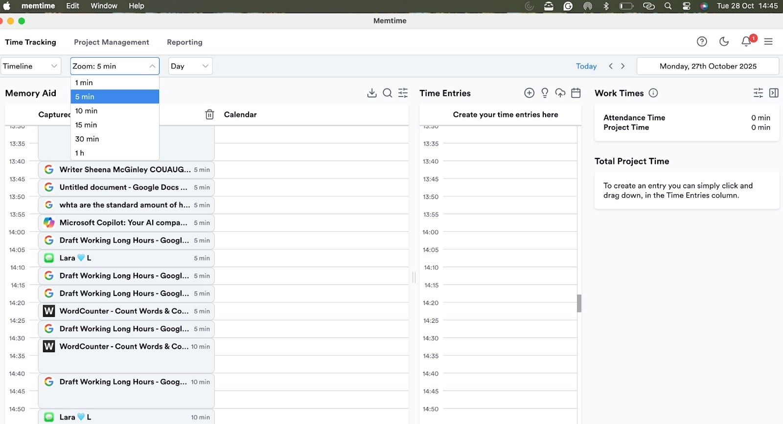This screenshot has width=783, height=424.
Task: Select 1 min zoom option
Action: (x=115, y=83)
